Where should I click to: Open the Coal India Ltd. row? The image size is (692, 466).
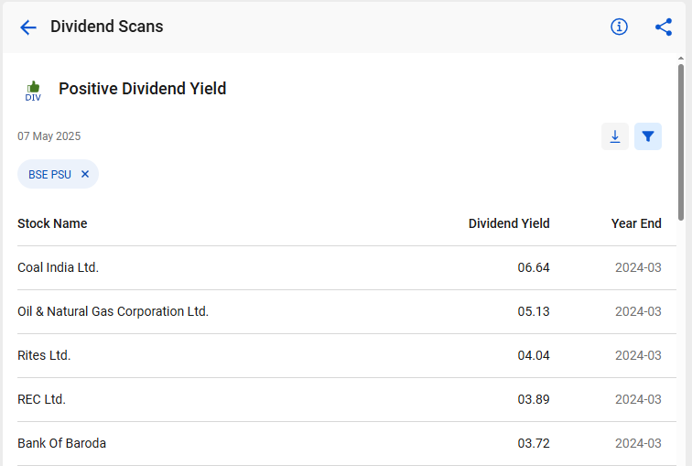[346, 268]
